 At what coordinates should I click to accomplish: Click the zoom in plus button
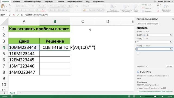(x=162, y=96)
